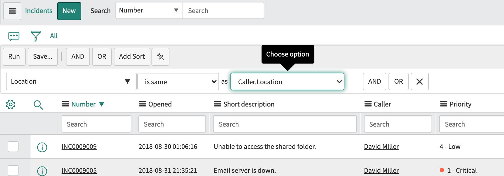Toggle column search magnifier icon
Viewport: 504px width, 176px height.
(x=38, y=105)
